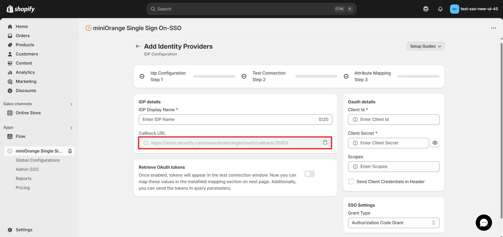Click the Products tag icon
The image size is (503, 237).
point(10,45)
